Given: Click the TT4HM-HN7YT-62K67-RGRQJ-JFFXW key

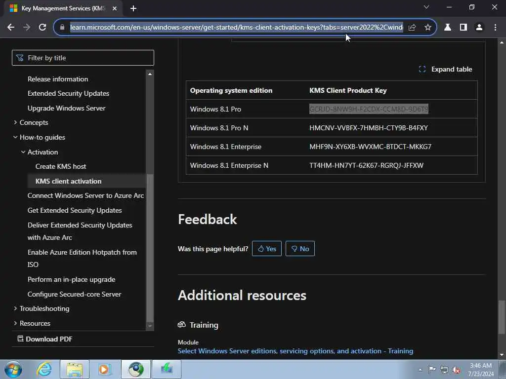Looking at the screenshot, I should tap(366, 165).
